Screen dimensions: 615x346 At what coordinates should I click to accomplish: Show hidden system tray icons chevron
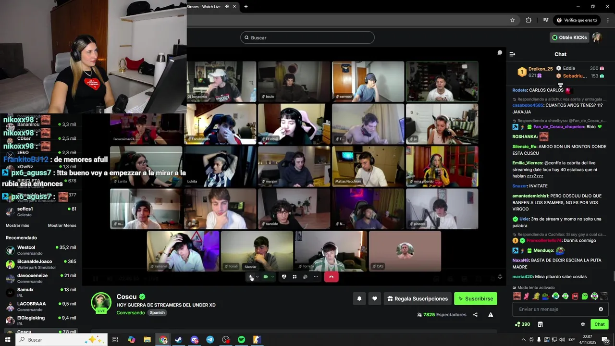coord(524,340)
